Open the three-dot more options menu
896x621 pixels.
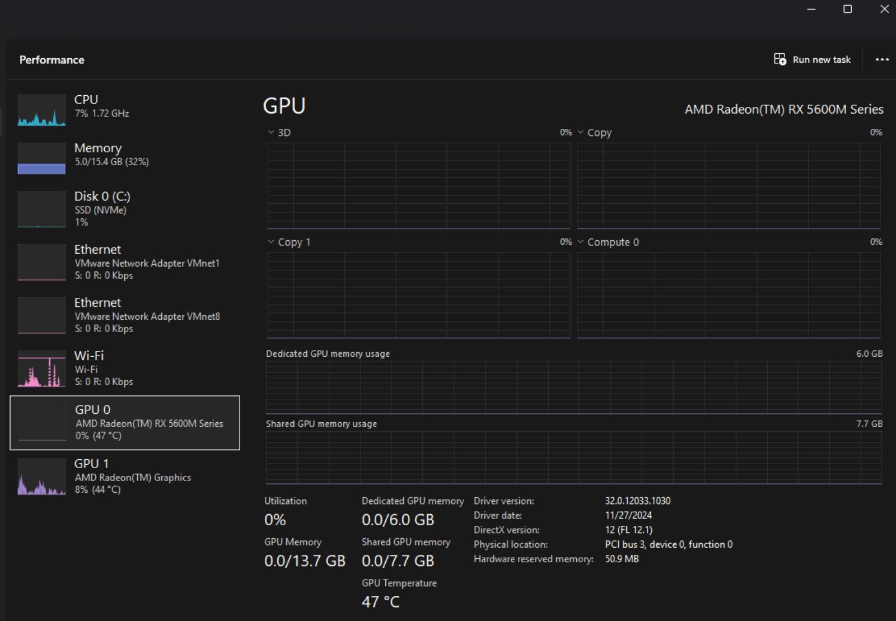[882, 59]
